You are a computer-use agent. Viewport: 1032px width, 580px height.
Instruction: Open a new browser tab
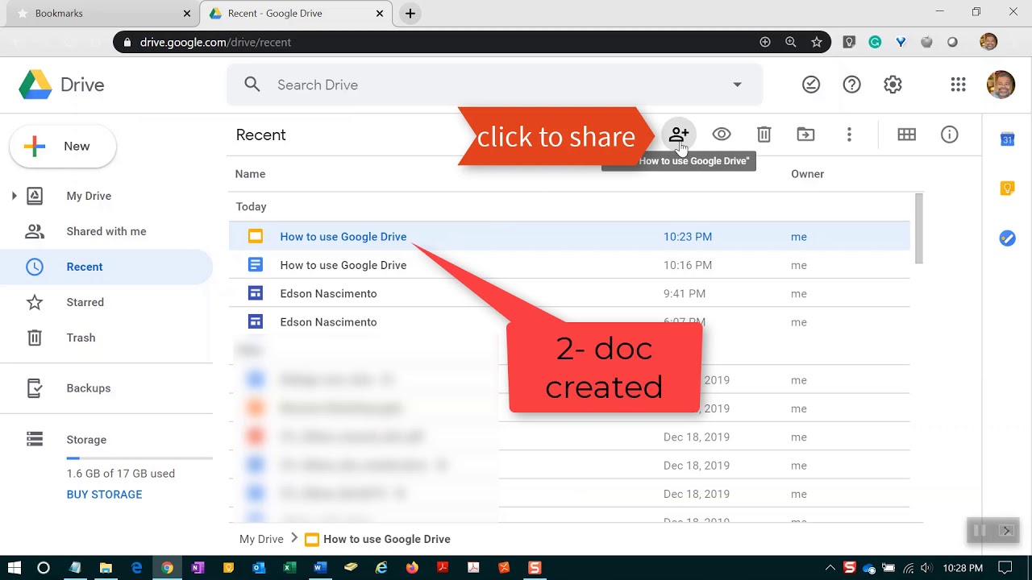tap(410, 14)
